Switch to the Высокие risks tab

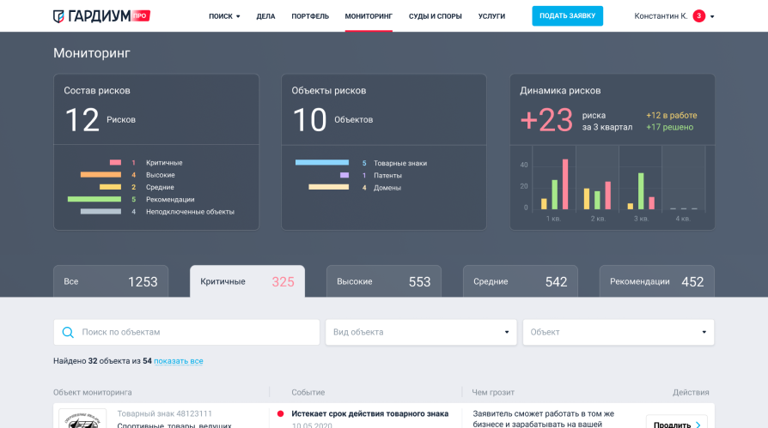[x=383, y=281]
